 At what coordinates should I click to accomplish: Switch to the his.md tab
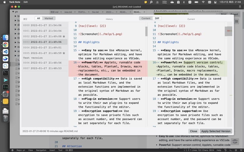(95, 12)
